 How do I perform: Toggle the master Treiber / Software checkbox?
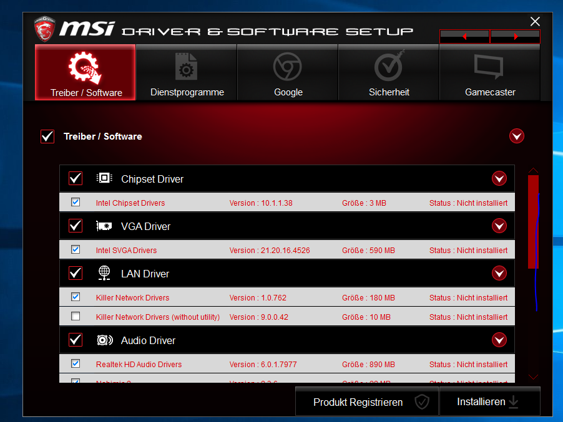pos(47,137)
